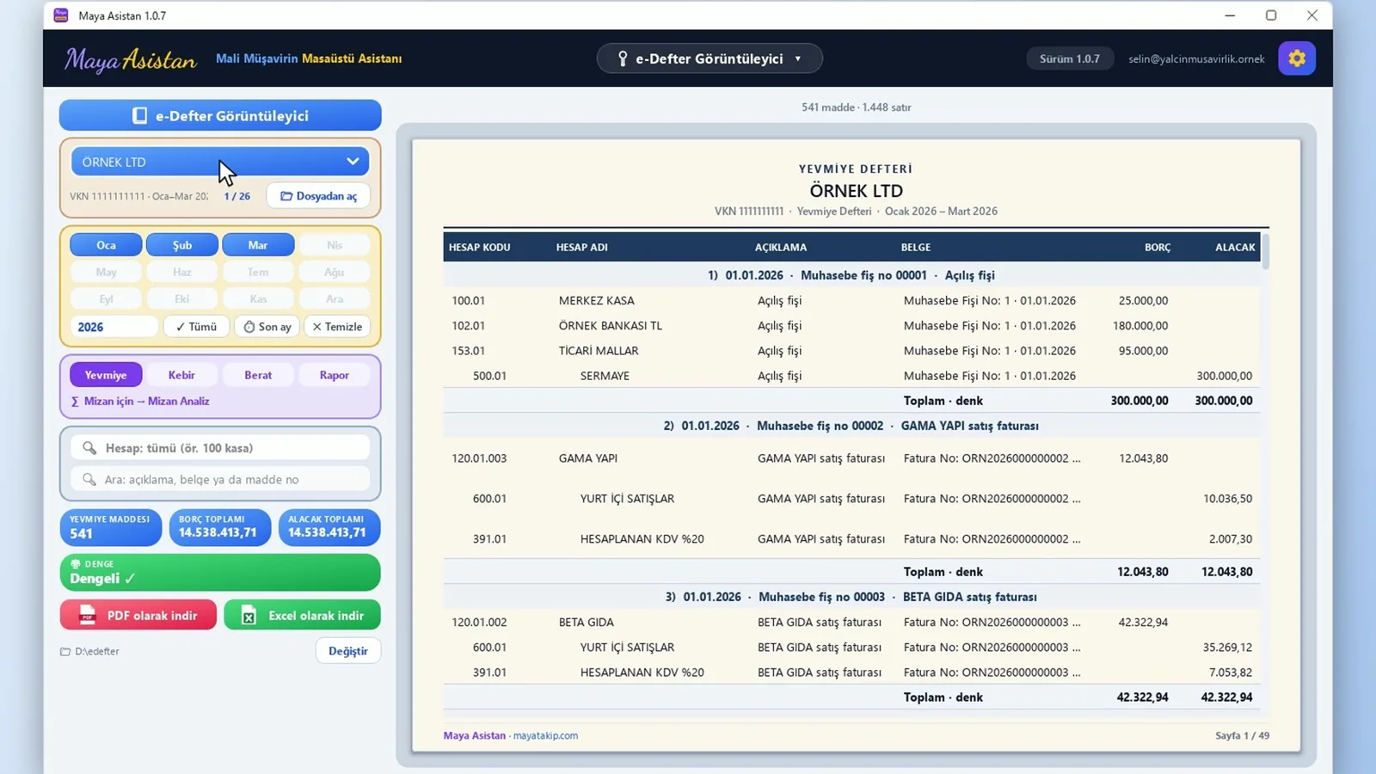Click the selin@yalcinmusavirlik.ornek account email

click(x=1196, y=58)
